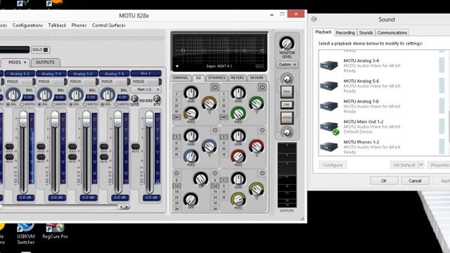Viewport: 450px width, 253px height.
Task: Click mixer horizontal scroll right arrow
Action: (127, 207)
